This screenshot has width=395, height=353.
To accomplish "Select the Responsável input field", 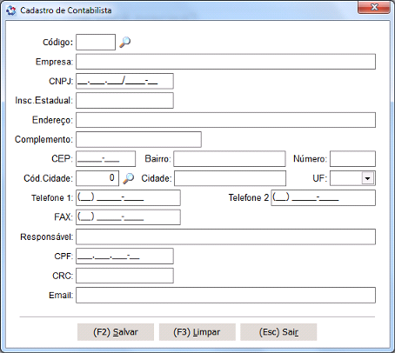I will click(x=225, y=236).
